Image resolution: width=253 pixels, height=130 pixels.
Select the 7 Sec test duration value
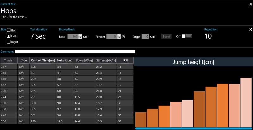38,36
